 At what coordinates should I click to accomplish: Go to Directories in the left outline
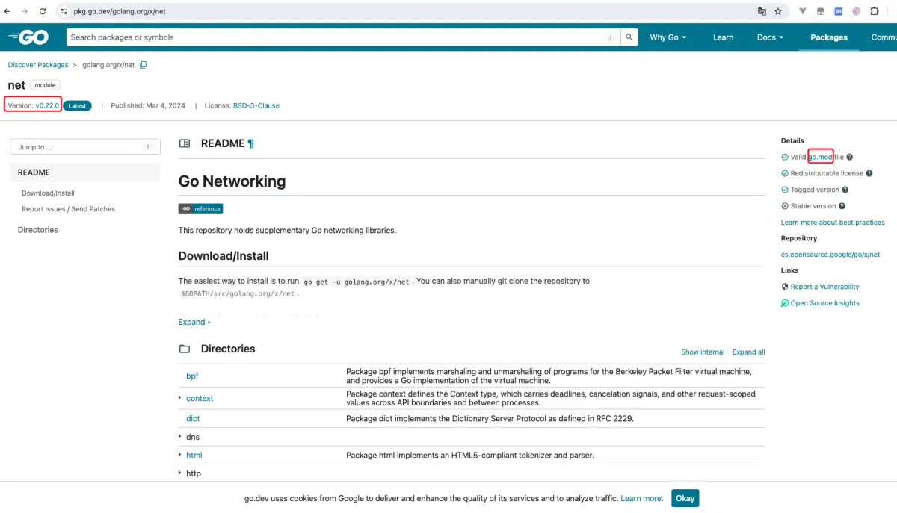38,230
